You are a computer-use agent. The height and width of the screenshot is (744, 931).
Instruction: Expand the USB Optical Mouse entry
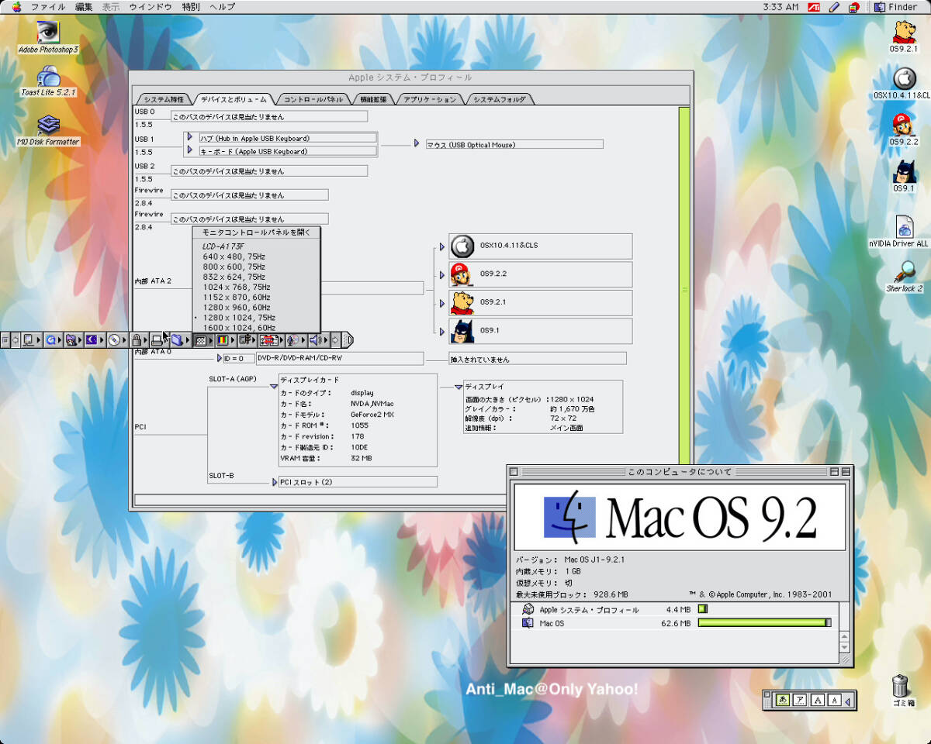[x=417, y=143]
